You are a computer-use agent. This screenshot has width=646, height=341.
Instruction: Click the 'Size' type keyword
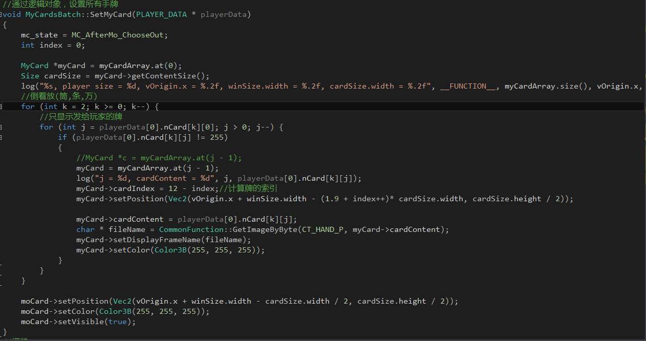[x=30, y=76]
